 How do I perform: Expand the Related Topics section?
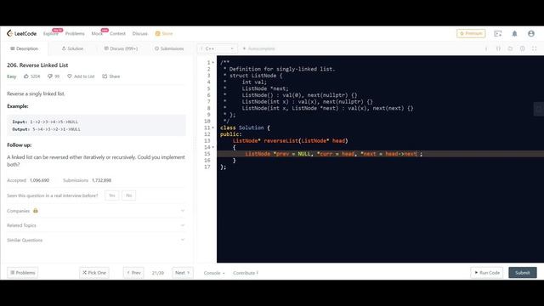pos(96,225)
